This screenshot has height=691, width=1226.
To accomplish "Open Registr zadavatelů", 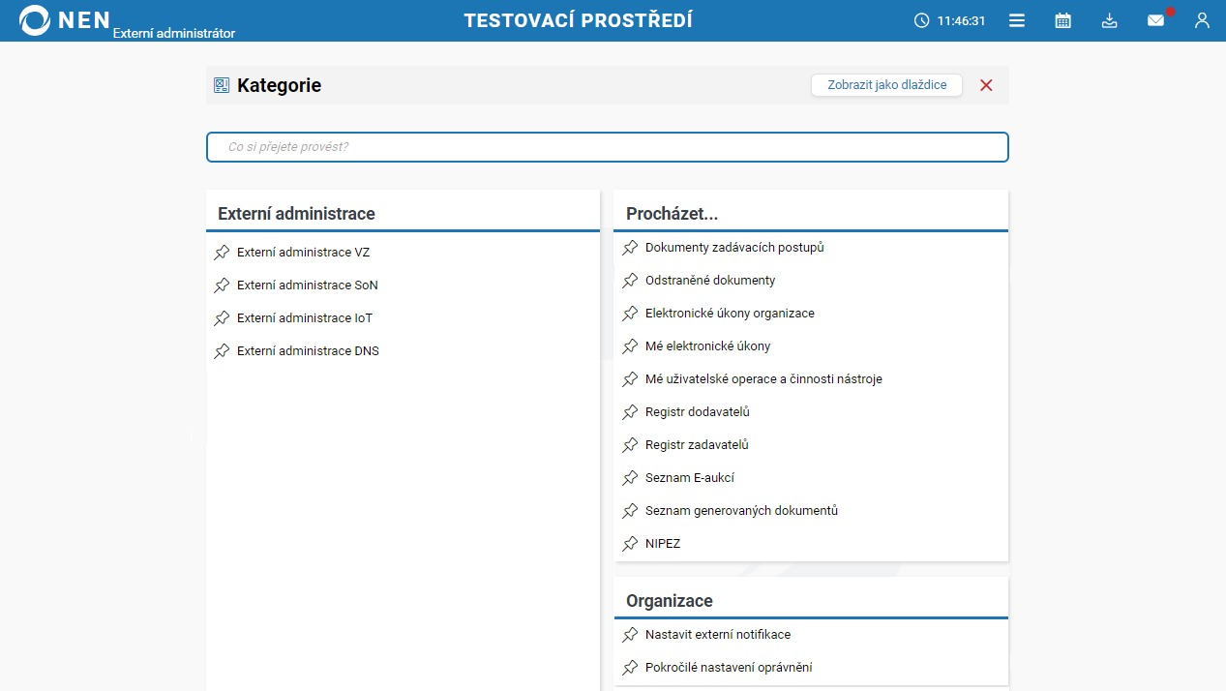I will coord(697,445).
